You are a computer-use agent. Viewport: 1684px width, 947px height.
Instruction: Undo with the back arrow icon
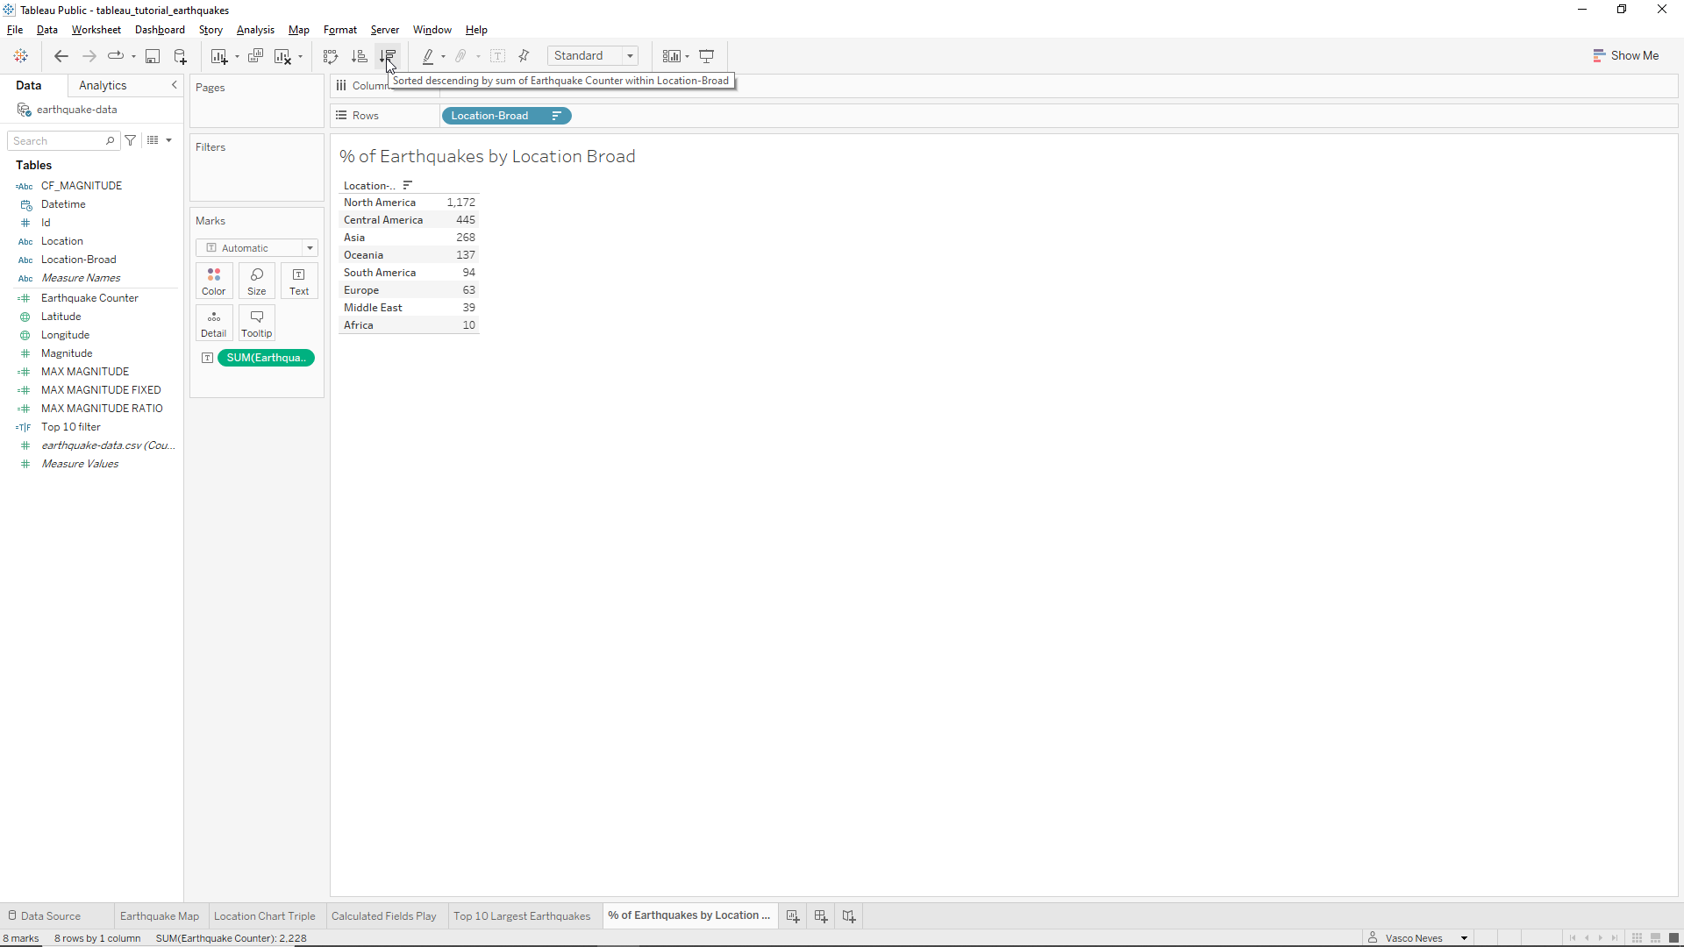point(61,56)
